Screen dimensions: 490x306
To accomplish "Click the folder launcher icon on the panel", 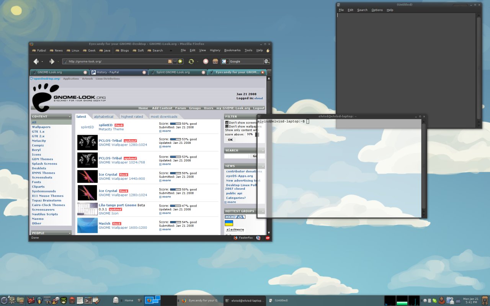I will point(20,300).
